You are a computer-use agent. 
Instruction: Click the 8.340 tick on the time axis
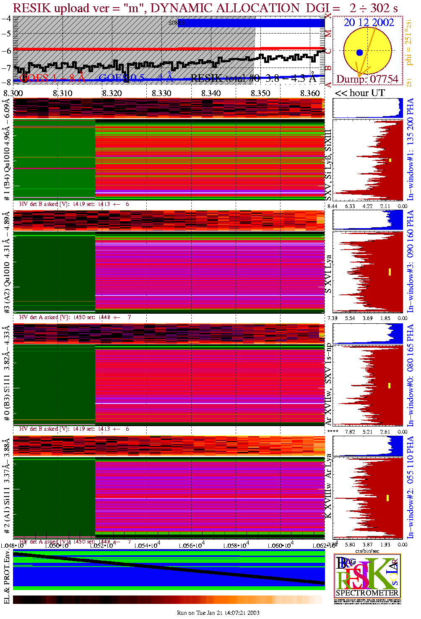211,93
